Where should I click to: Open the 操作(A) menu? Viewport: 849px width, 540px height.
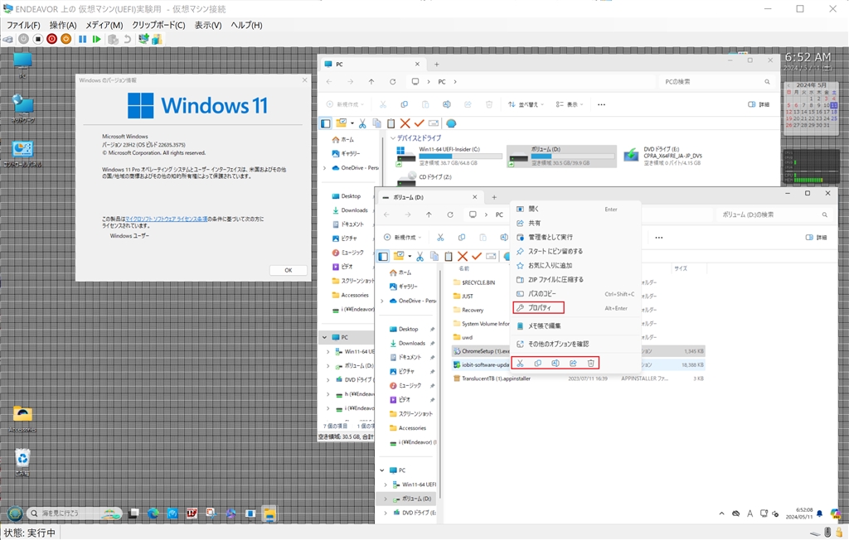(63, 25)
